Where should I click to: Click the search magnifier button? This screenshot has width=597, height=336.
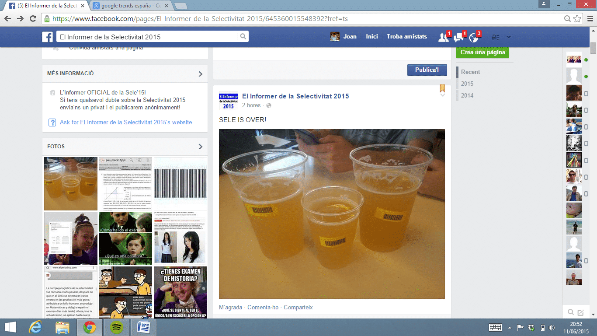[243, 37]
